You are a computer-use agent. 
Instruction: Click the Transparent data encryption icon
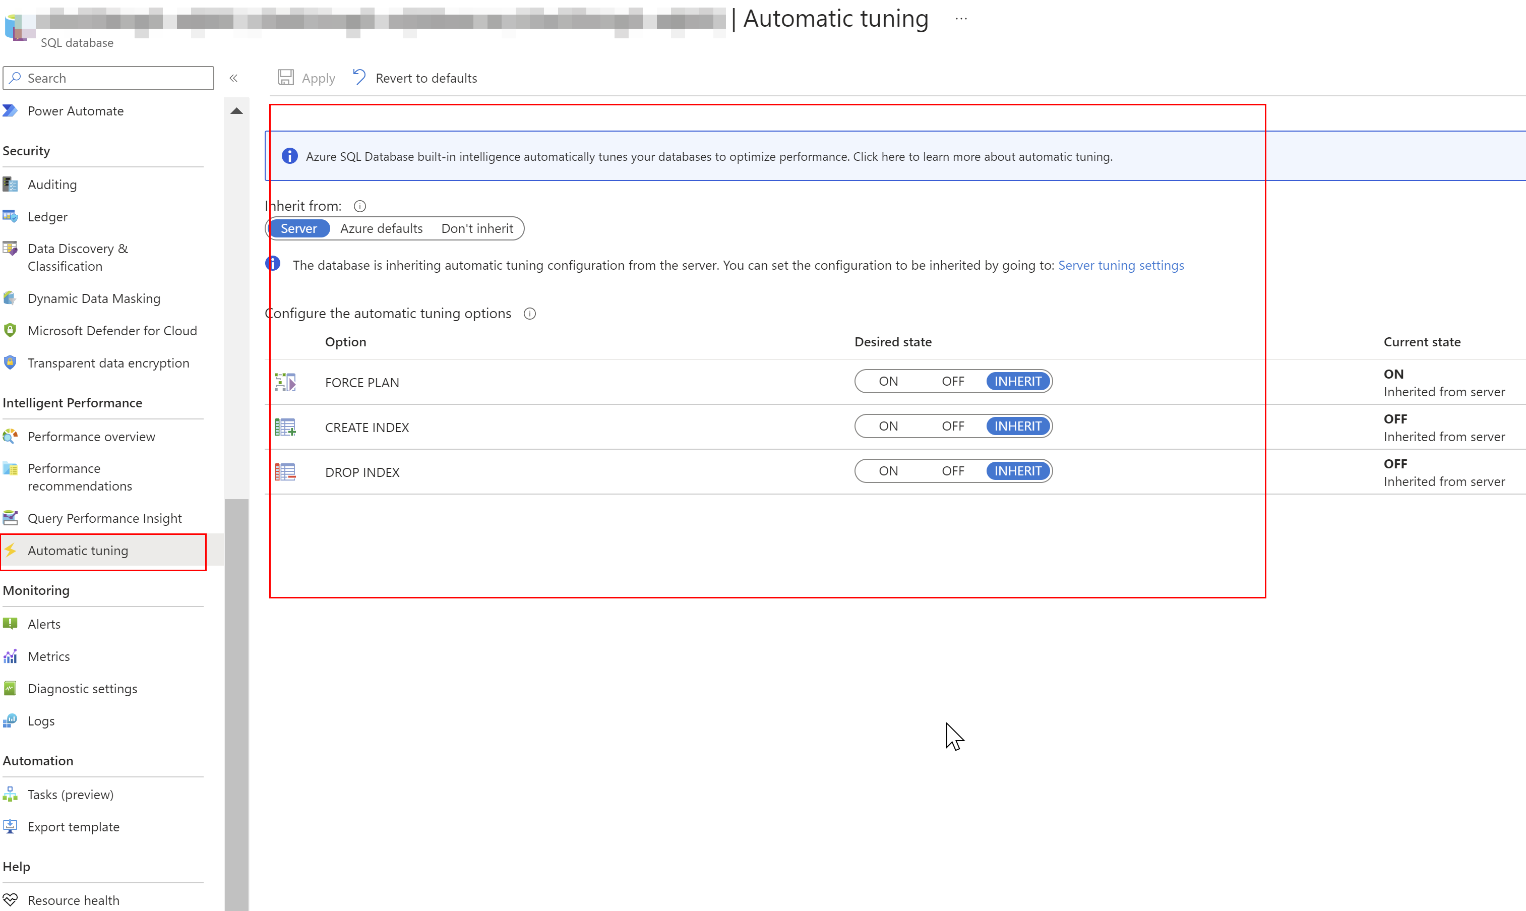(10, 363)
